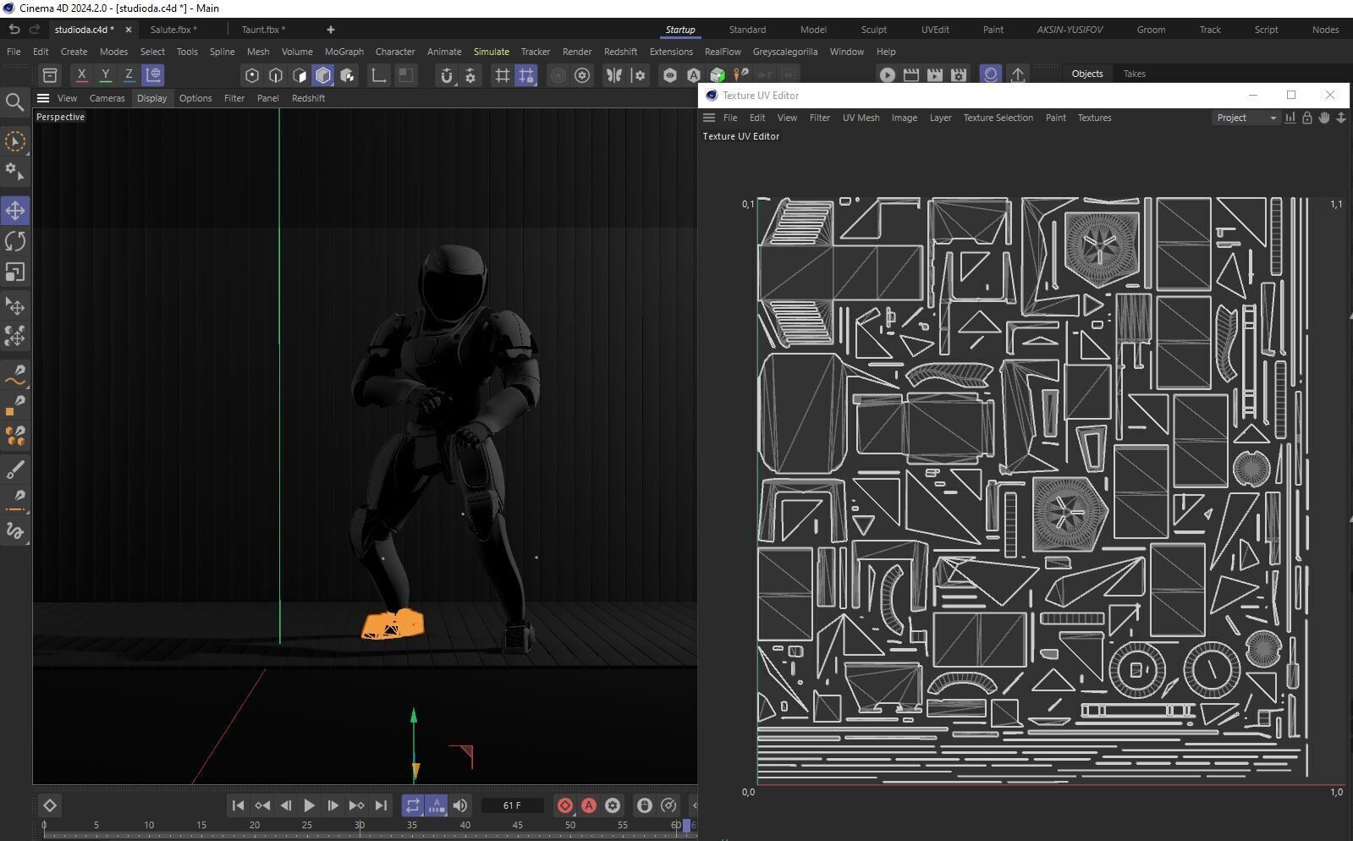Add a new document tab with plus

coord(331,30)
